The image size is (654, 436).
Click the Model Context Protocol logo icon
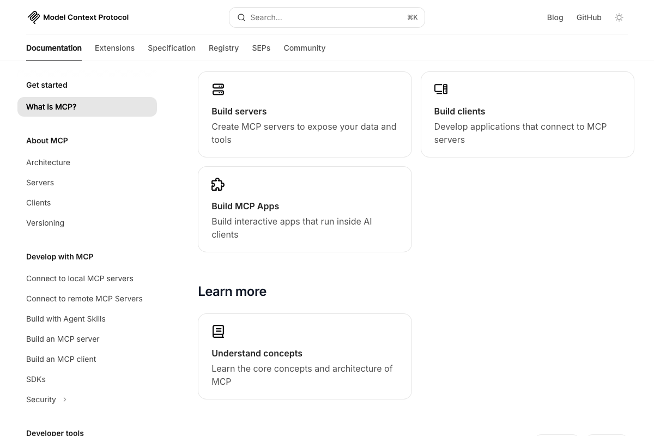[x=34, y=17]
